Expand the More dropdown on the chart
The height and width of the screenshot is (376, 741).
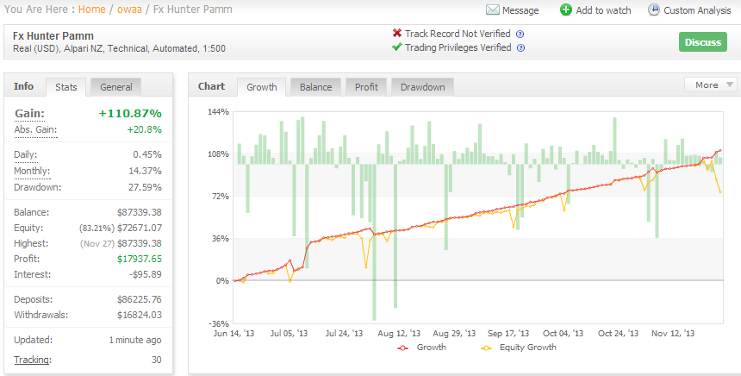[x=710, y=85]
